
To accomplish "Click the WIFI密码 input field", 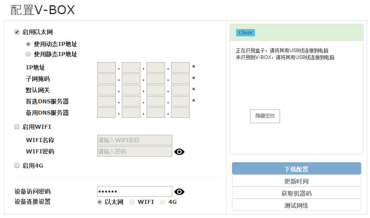I will [134, 151].
